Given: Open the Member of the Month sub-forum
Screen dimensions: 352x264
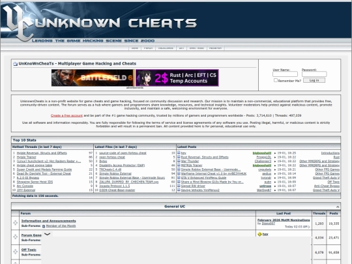Looking at the screenshot, I should point(61,226).
